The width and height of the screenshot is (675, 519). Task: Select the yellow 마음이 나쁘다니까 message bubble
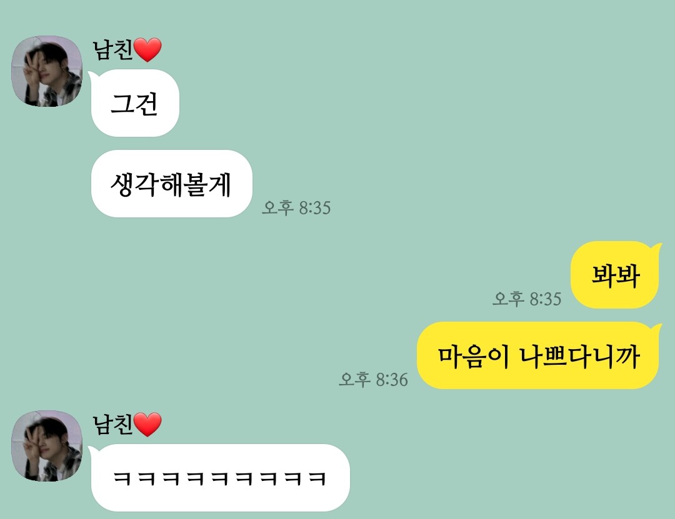[x=538, y=355]
